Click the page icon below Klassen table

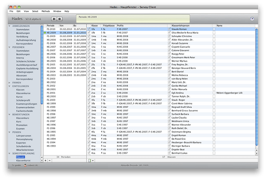pyautogui.click(x=89, y=160)
